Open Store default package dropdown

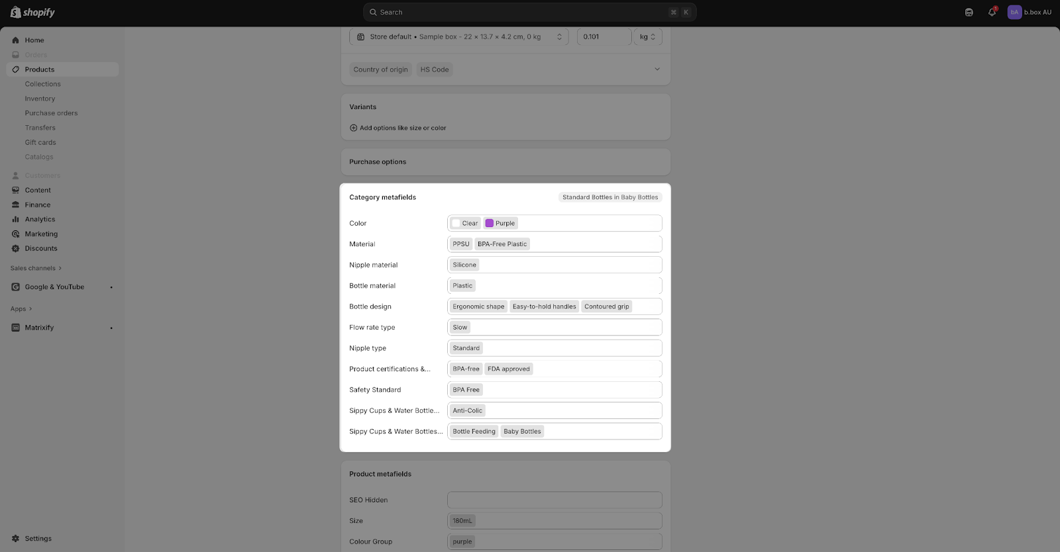459,37
